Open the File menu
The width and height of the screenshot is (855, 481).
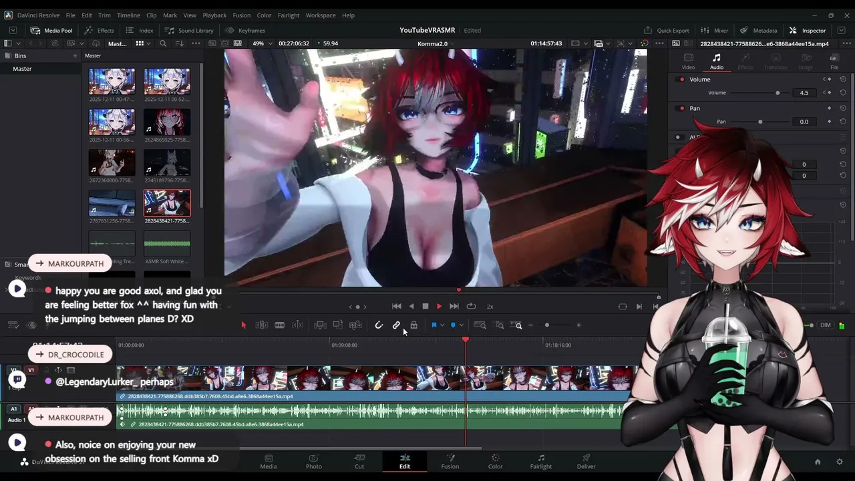(x=70, y=15)
